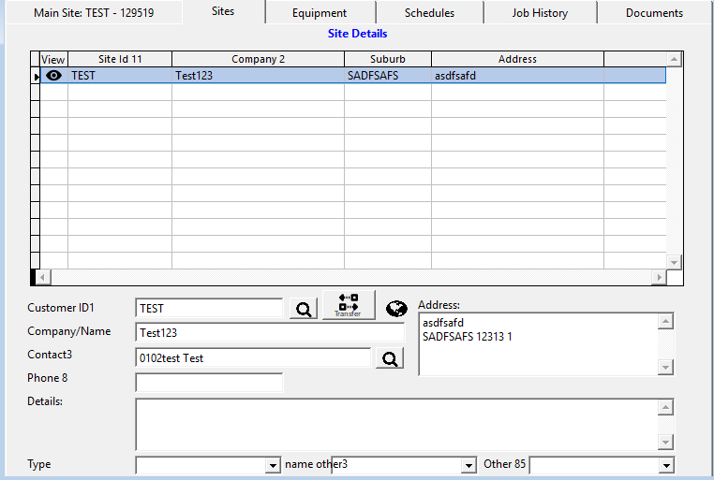The image size is (714, 480).
Task: Open the Schedules tab
Action: click(x=429, y=13)
